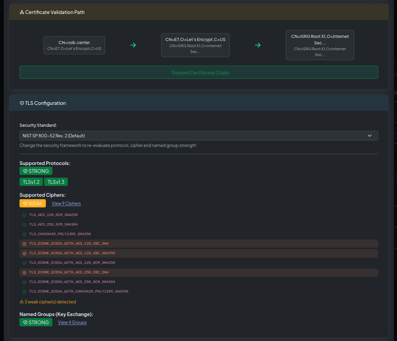Image resolution: width=397 pixels, height=341 pixels.
Task: Click the WEAK badge under Supported Ciphers
Action: 33,204
